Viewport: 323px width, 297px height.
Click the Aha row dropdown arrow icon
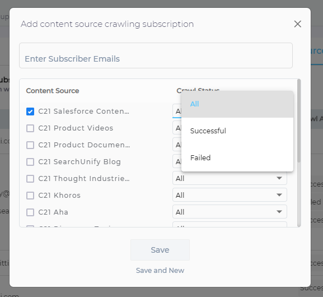click(x=279, y=212)
